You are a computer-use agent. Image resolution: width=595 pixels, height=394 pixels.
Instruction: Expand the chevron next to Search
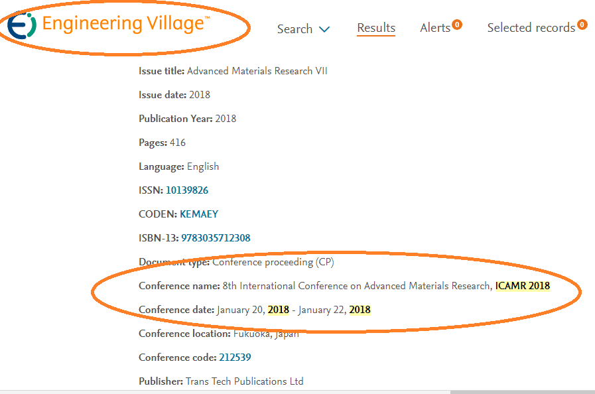coord(324,30)
